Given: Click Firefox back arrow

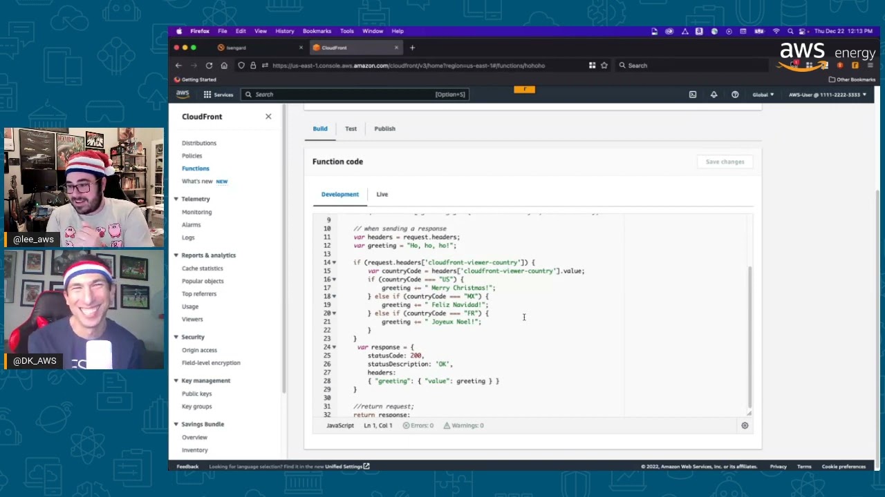Looking at the screenshot, I should pos(178,66).
